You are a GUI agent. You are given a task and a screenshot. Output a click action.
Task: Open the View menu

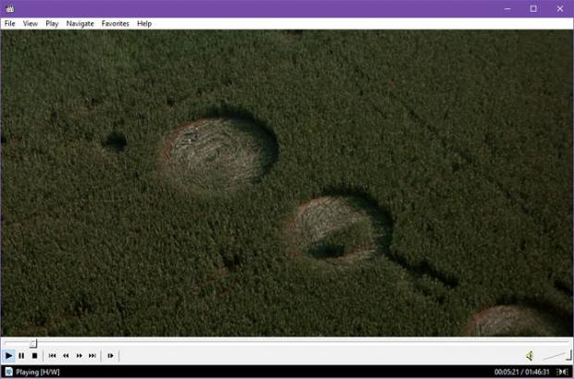click(31, 23)
